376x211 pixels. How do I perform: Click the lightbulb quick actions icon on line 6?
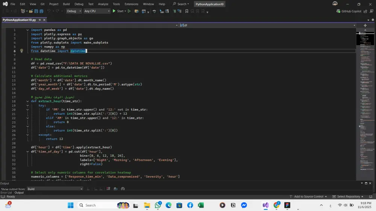21,51
